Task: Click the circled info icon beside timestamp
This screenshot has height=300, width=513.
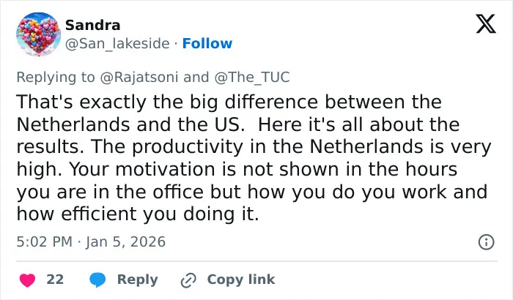Action: coord(486,242)
